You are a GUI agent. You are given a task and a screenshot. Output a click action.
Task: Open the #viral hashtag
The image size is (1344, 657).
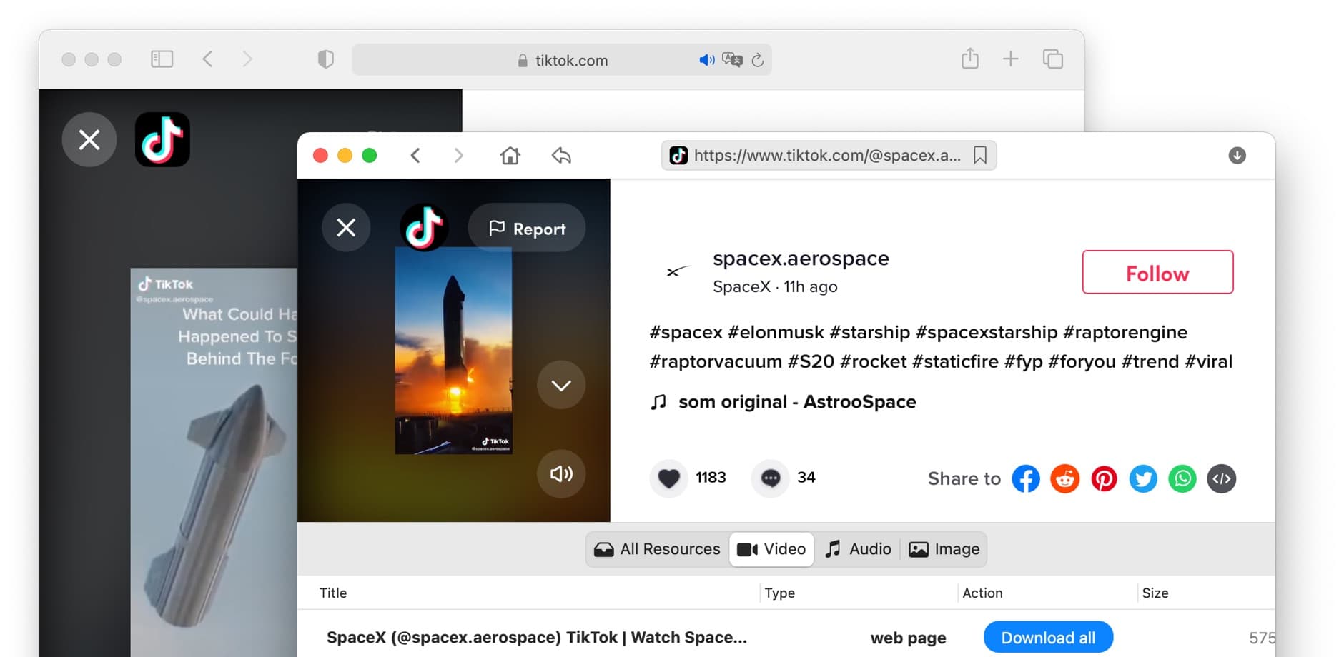pyautogui.click(x=1208, y=361)
